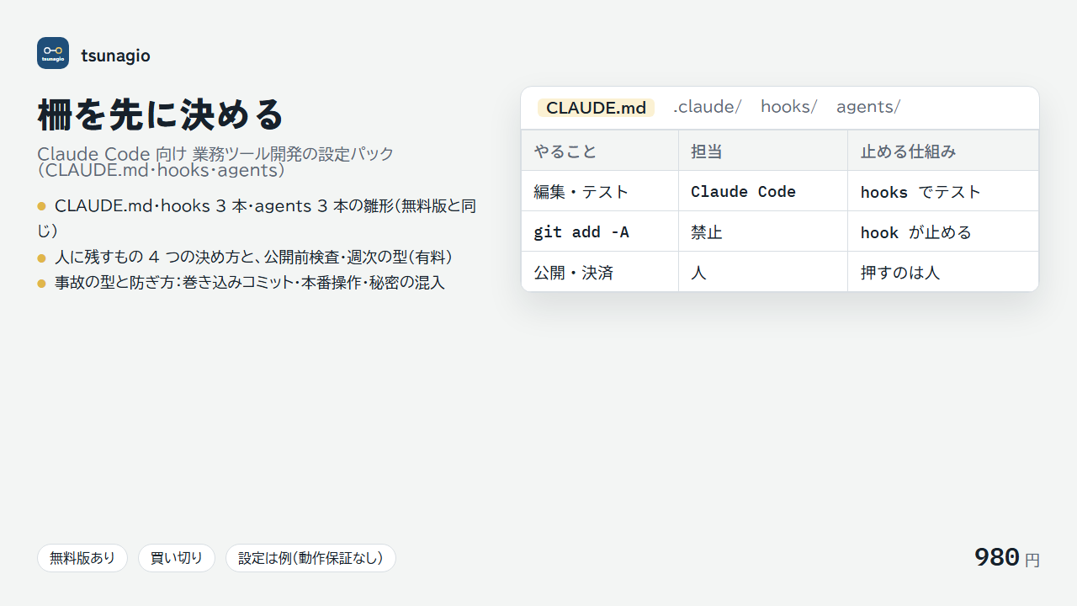Click the tsunagio logo icon
1077x606 pixels.
pos(53,53)
